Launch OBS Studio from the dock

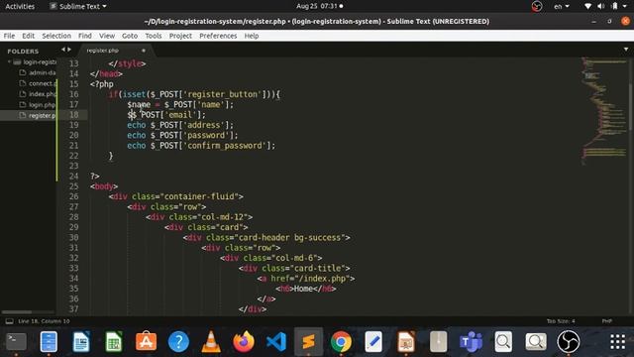click(568, 341)
